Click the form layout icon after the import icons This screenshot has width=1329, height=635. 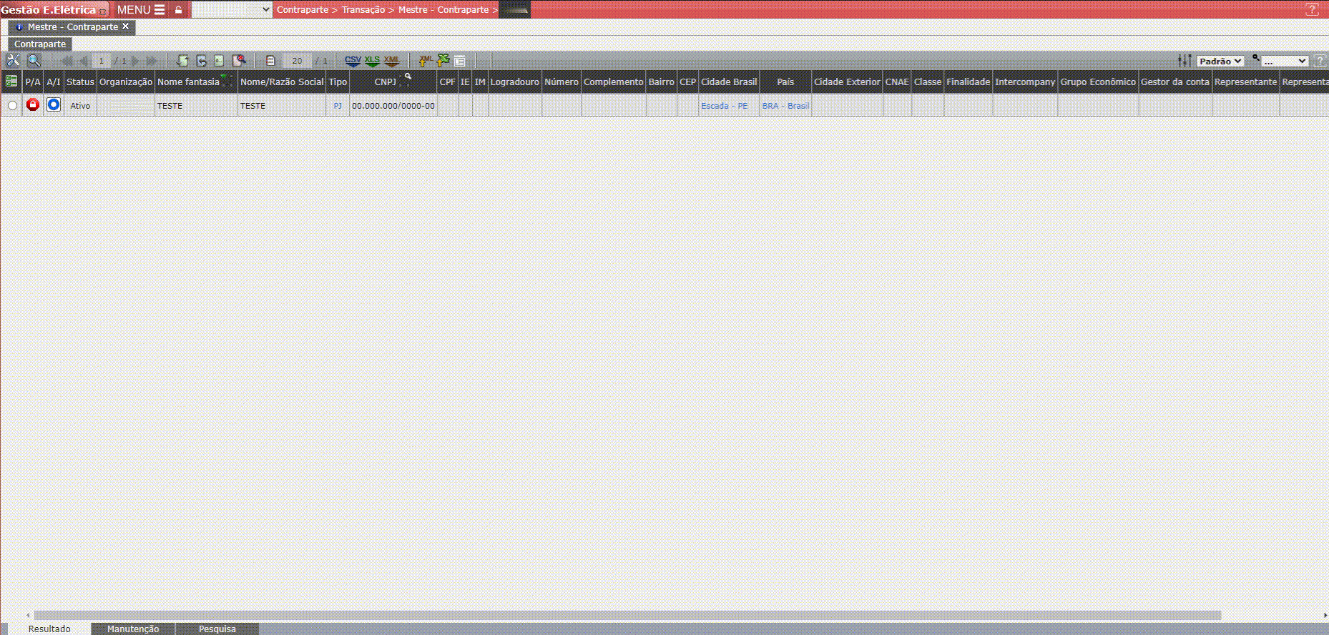coord(460,61)
